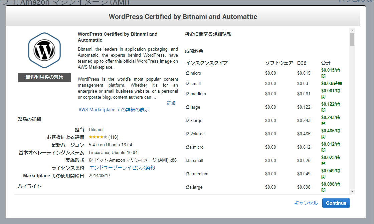The image size is (374, 224).
Task: Click EC2 price $0.025
Action: 304,161
